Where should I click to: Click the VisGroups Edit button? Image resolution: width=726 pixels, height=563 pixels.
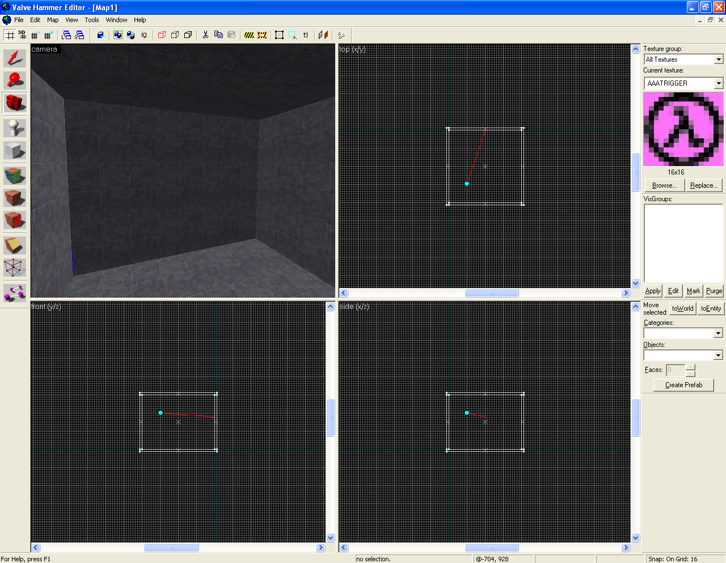click(673, 291)
